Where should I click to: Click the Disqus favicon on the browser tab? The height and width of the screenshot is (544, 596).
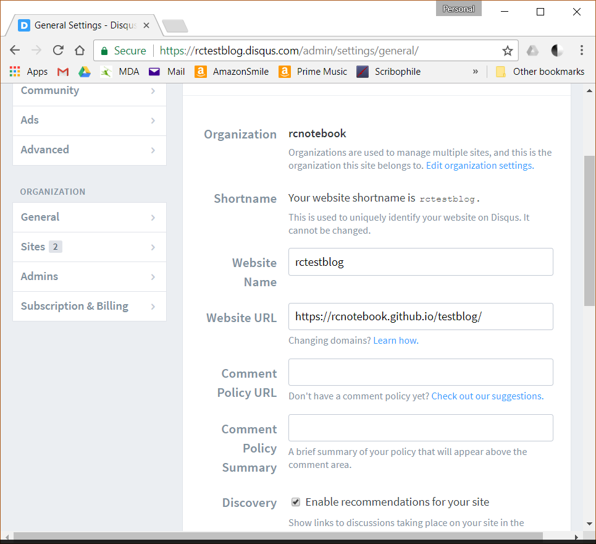[23, 25]
